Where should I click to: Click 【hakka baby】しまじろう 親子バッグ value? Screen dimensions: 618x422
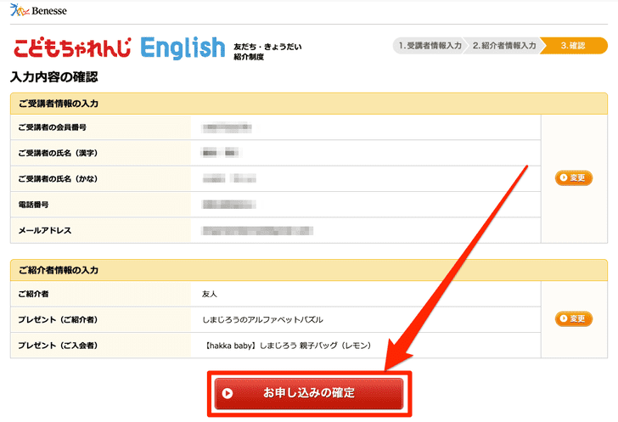tap(287, 346)
